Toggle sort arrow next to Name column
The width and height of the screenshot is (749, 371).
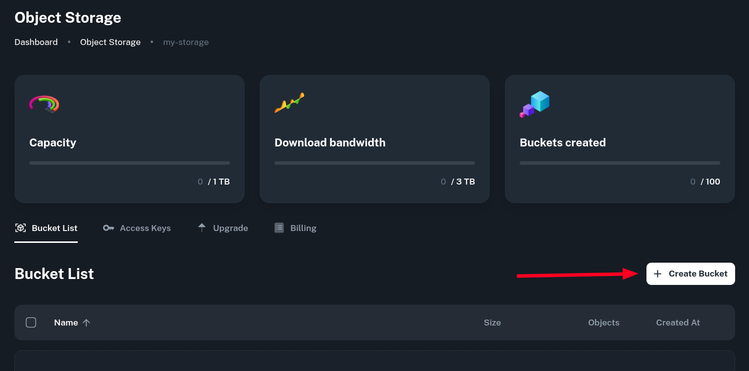(86, 323)
